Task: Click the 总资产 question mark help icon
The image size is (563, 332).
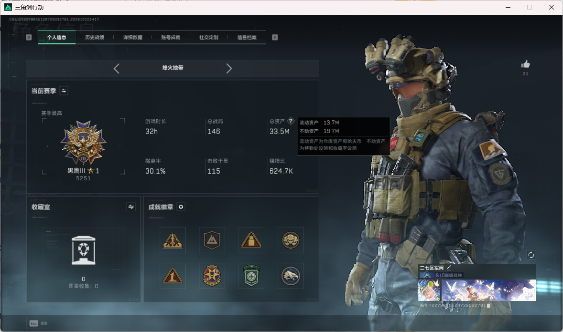Action: (x=291, y=121)
